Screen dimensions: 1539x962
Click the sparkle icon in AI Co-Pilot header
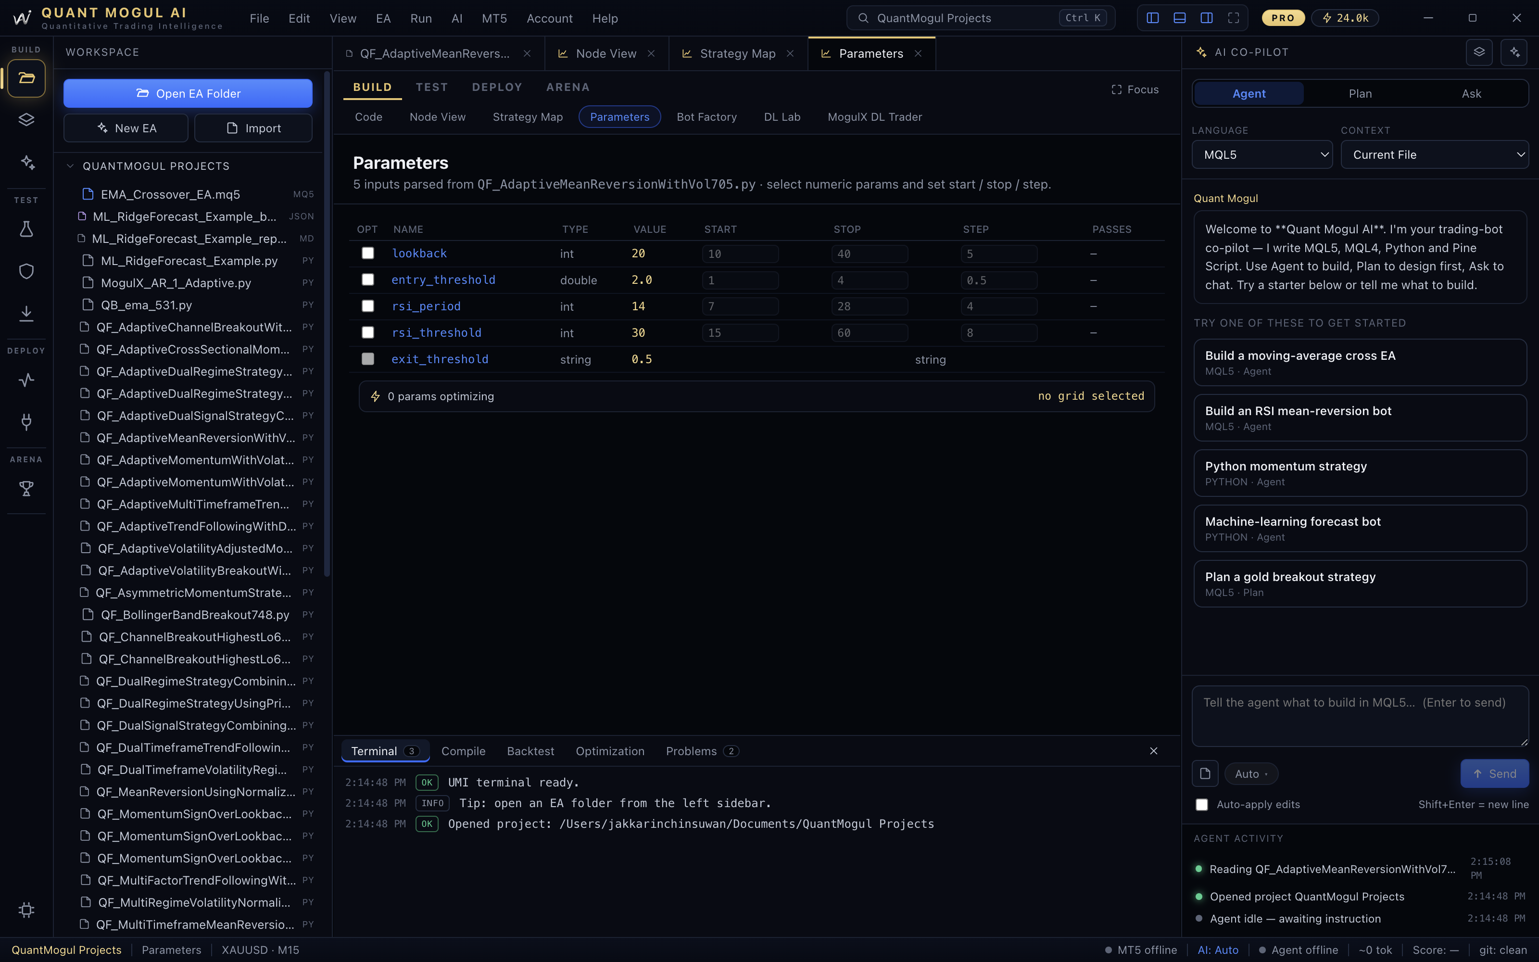[1514, 52]
